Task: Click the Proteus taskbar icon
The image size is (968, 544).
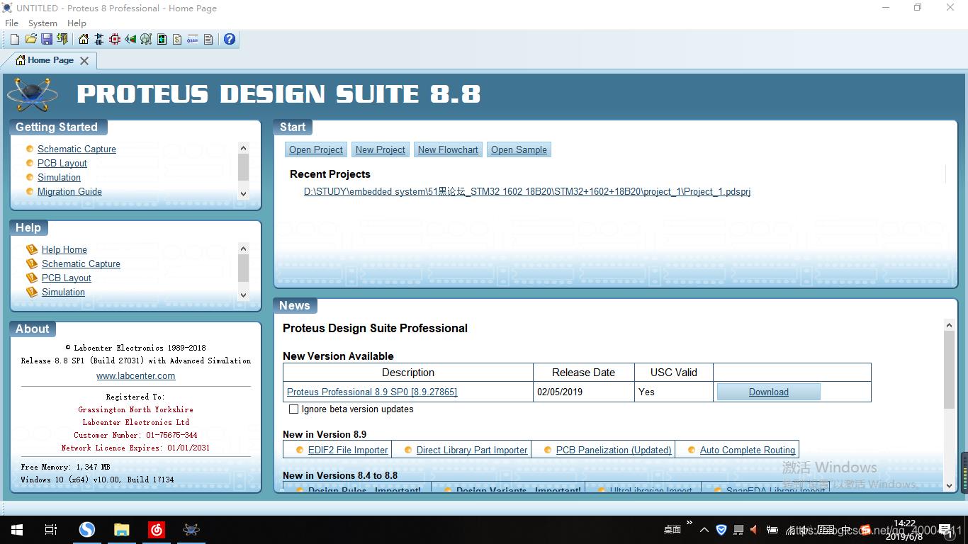Action: pos(191,530)
